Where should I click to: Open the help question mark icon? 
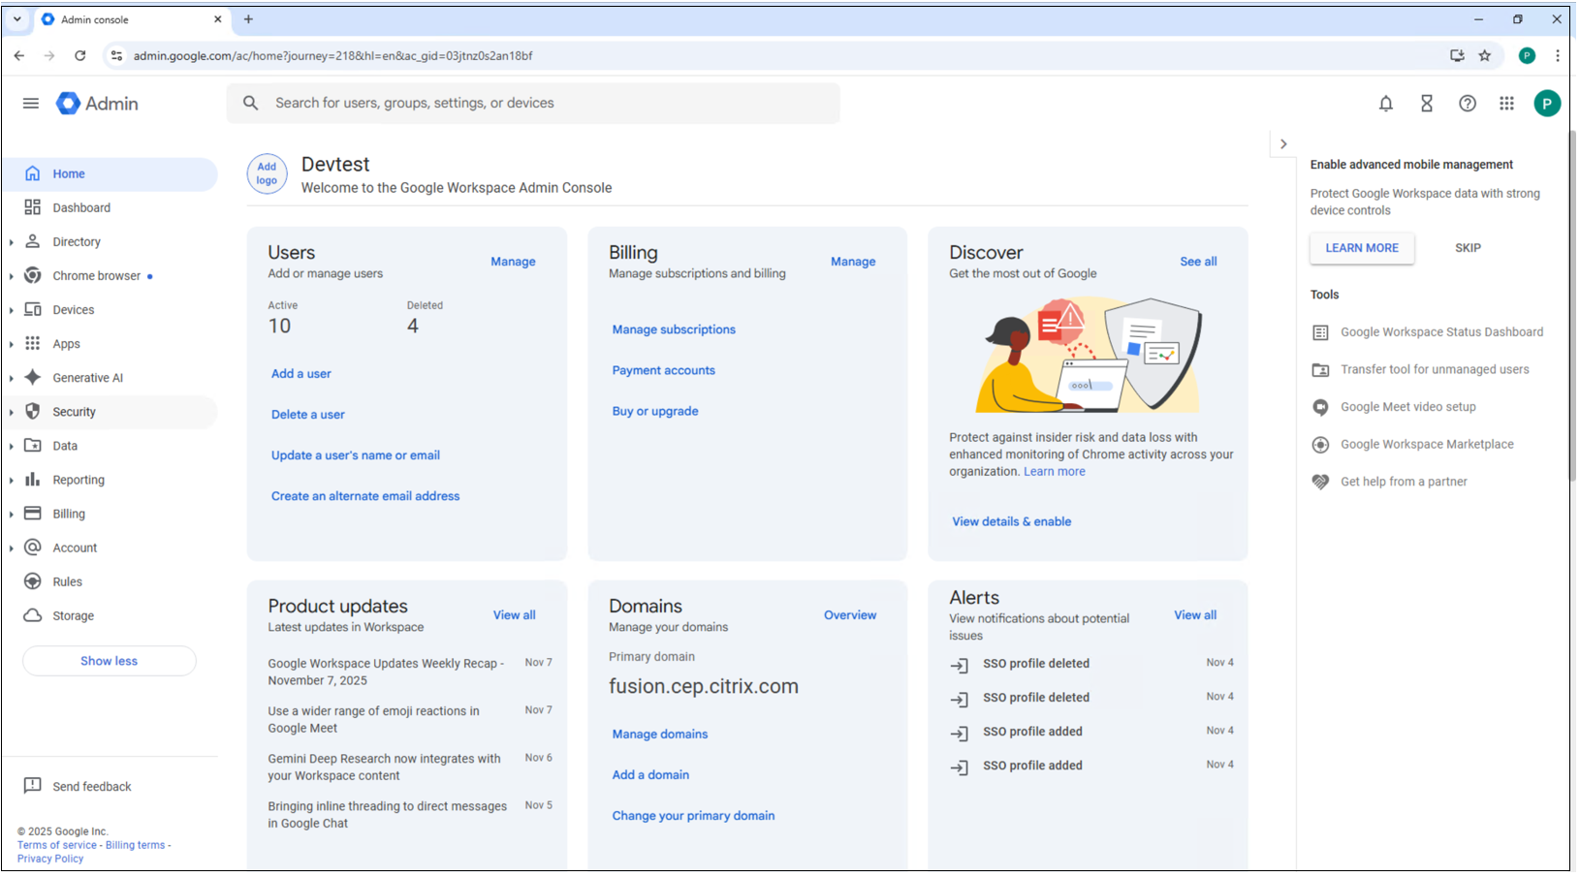(x=1467, y=104)
